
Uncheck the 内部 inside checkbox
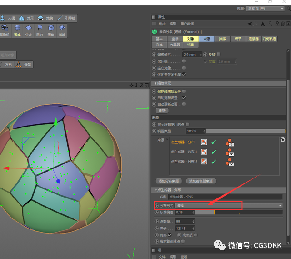pos(170,235)
